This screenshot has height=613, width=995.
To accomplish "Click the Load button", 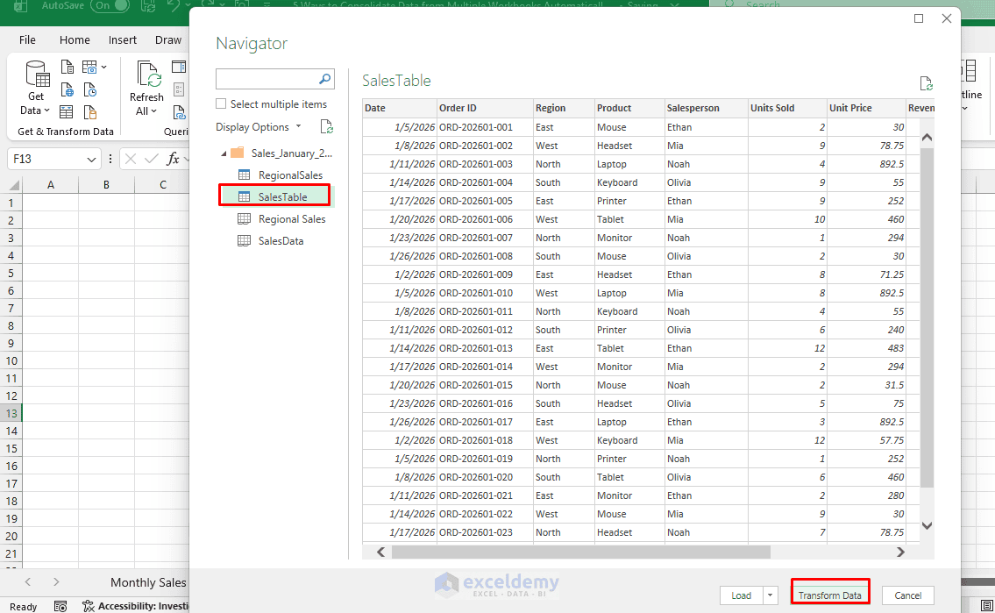I will 741,595.
